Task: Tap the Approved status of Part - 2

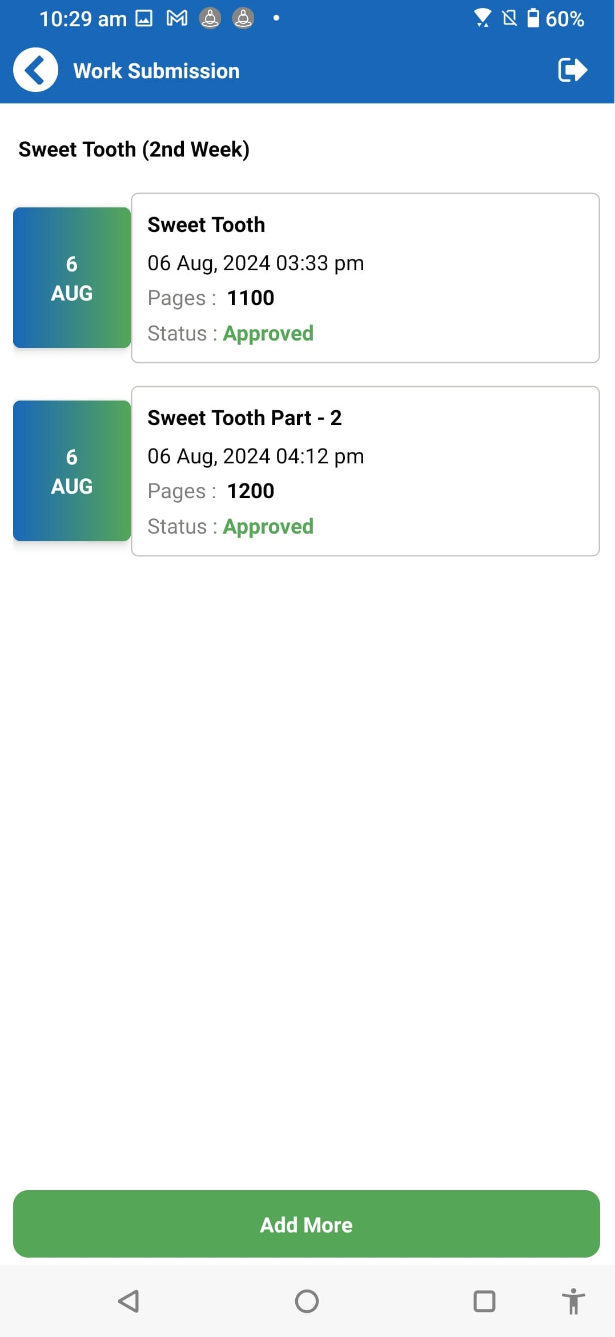Action: [x=268, y=527]
